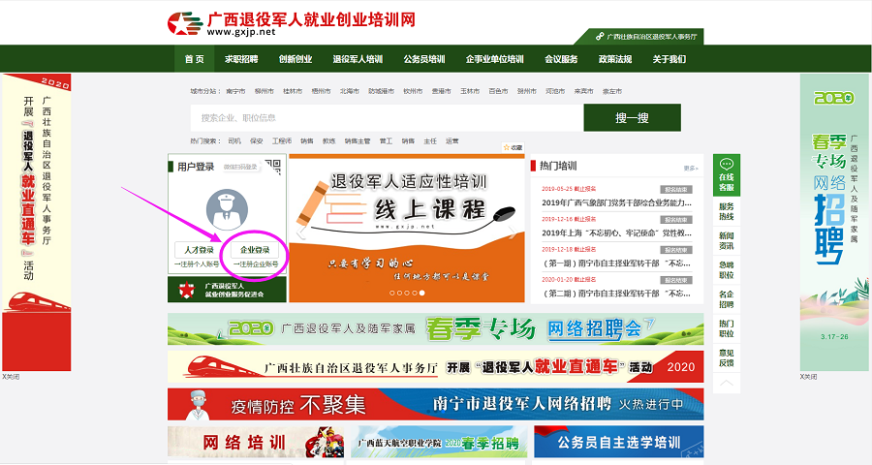Open the 关于我们 menu item
This screenshot has height=465, width=872.
669,59
